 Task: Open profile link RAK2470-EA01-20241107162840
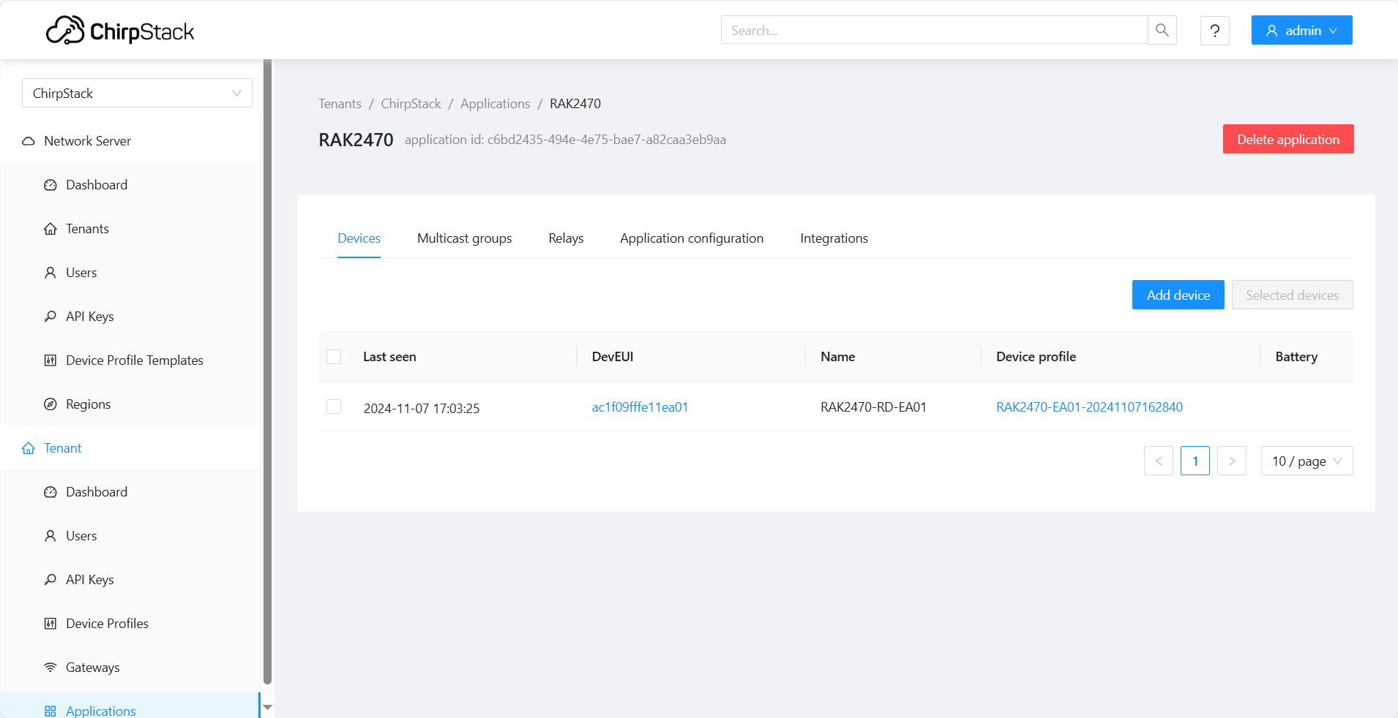1089,407
